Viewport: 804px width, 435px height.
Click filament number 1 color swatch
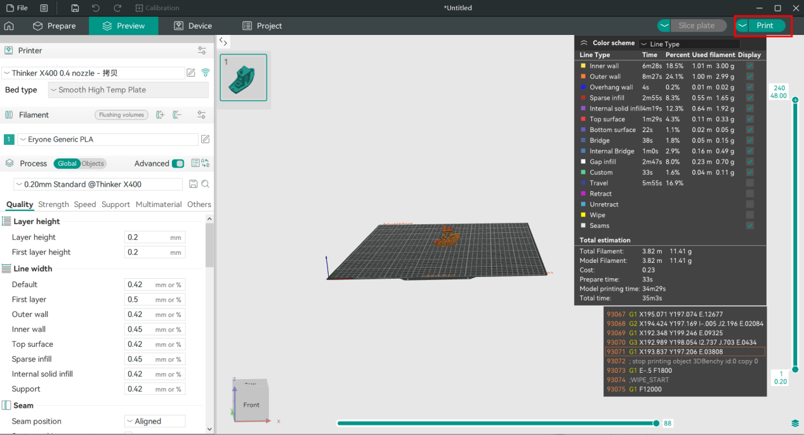pos(9,139)
